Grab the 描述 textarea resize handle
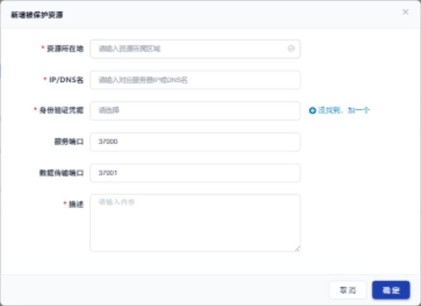 coord(297,249)
